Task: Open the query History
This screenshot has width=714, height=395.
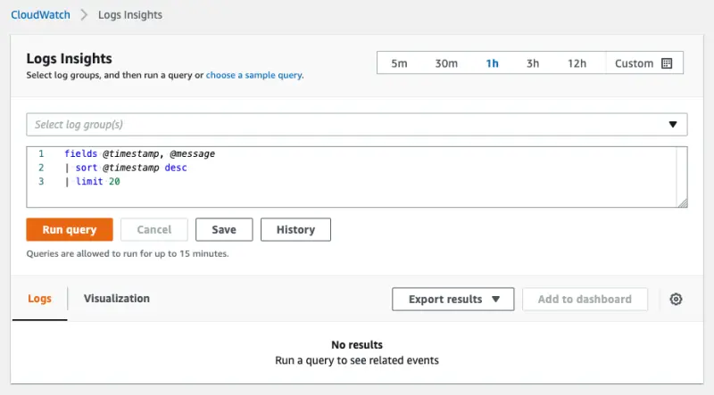Action: 295,230
